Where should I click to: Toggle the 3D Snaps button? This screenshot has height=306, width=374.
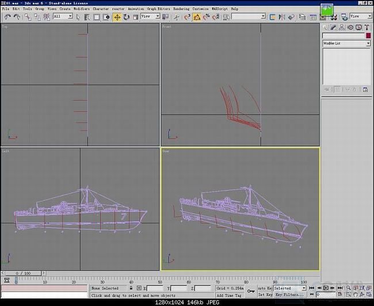(x=188, y=17)
